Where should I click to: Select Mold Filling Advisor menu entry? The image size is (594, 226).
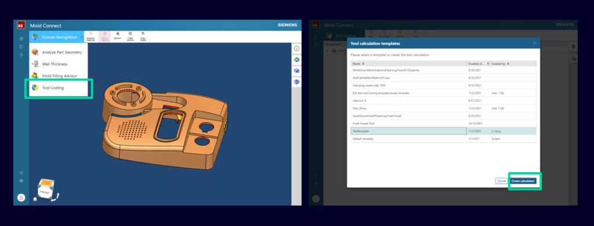pyautogui.click(x=59, y=76)
